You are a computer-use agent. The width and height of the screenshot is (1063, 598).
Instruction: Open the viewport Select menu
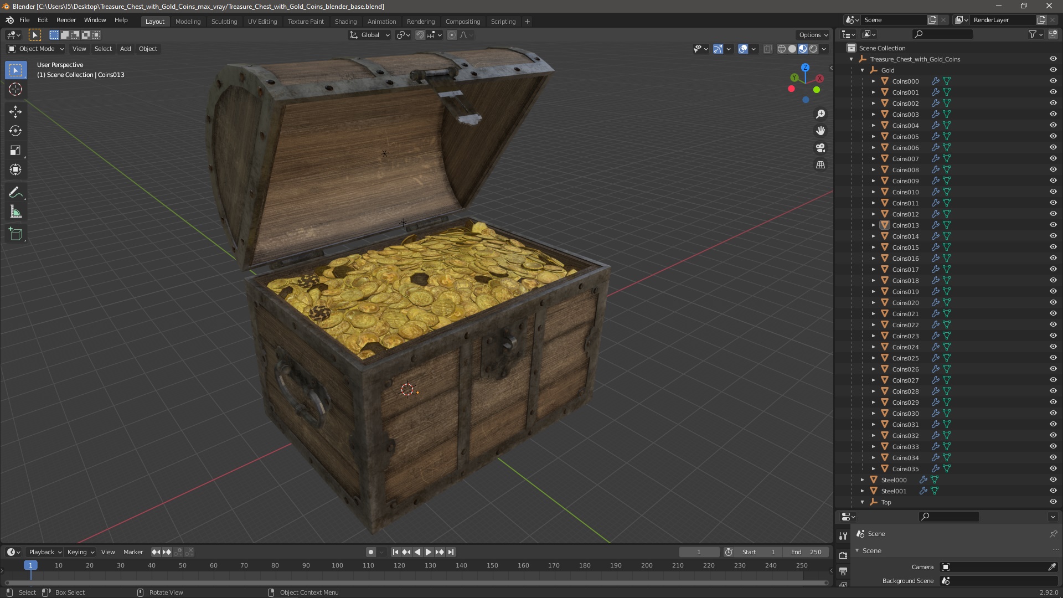tap(103, 49)
